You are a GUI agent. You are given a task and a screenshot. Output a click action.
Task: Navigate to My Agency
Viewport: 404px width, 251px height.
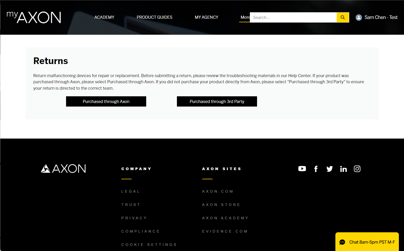point(206,17)
